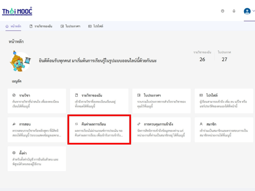Click the user avatar profile icon
The width and height of the screenshot is (255, 191).
[x=247, y=11]
